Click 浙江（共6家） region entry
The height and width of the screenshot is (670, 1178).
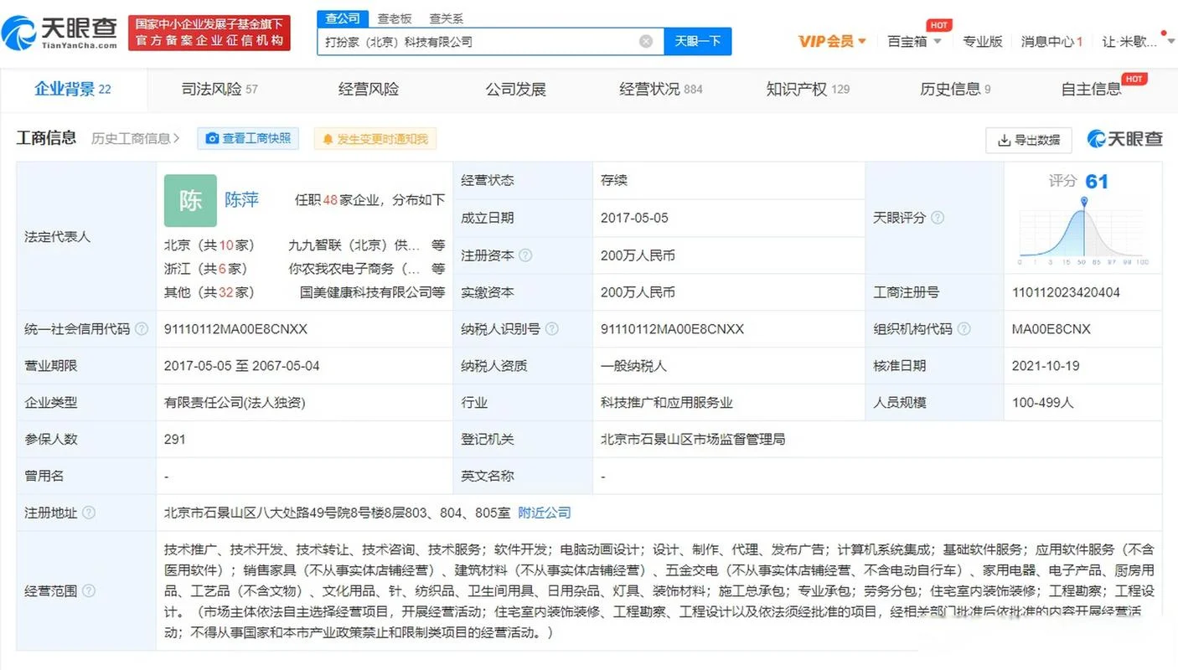(206, 269)
